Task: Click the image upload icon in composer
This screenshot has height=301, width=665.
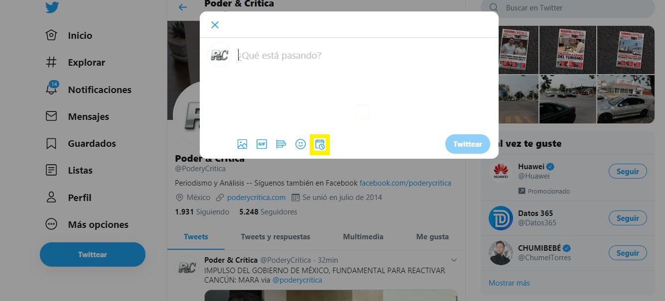Action: point(242,144)
